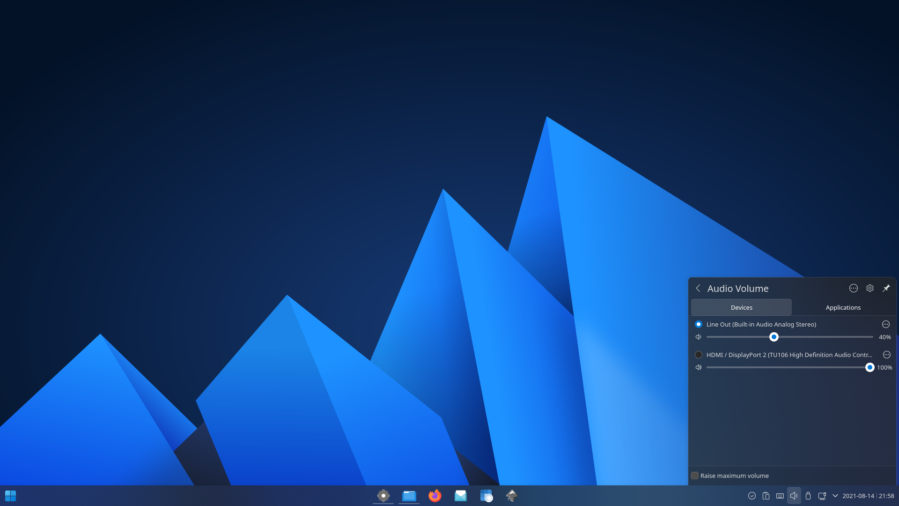The image size is (899, 506).
Task: Select HDMI / DisplayPort 2 as default output
Action: tap(699, 355)
